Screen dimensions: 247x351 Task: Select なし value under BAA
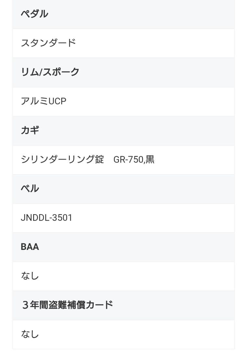[30, 276]
